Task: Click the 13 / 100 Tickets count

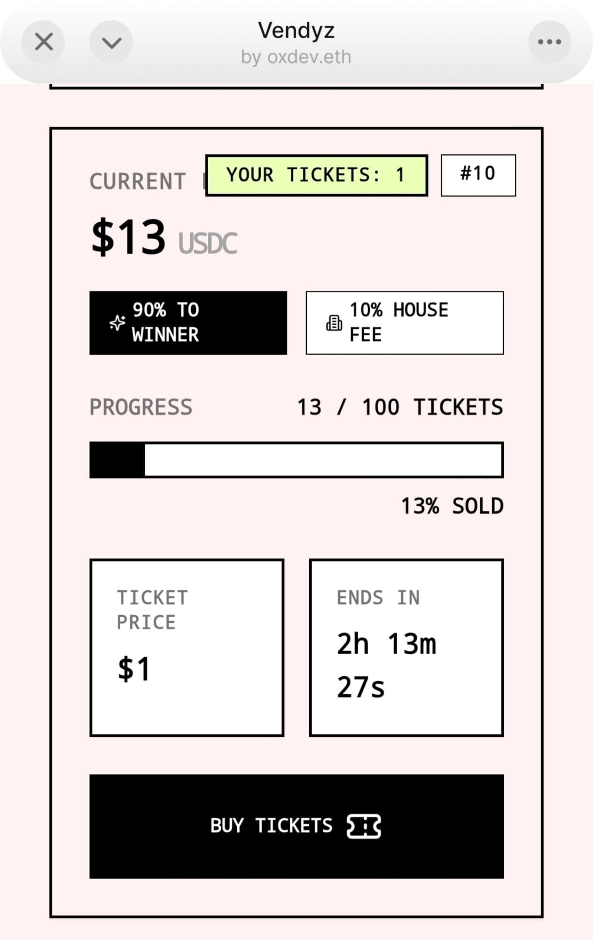Action: [400, 407]
